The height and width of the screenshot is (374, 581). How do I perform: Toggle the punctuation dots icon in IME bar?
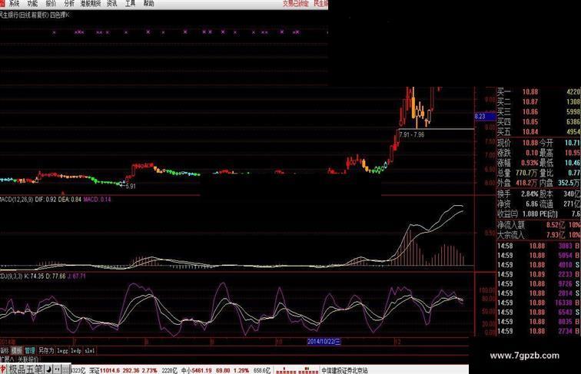click(x=57, y=369)
